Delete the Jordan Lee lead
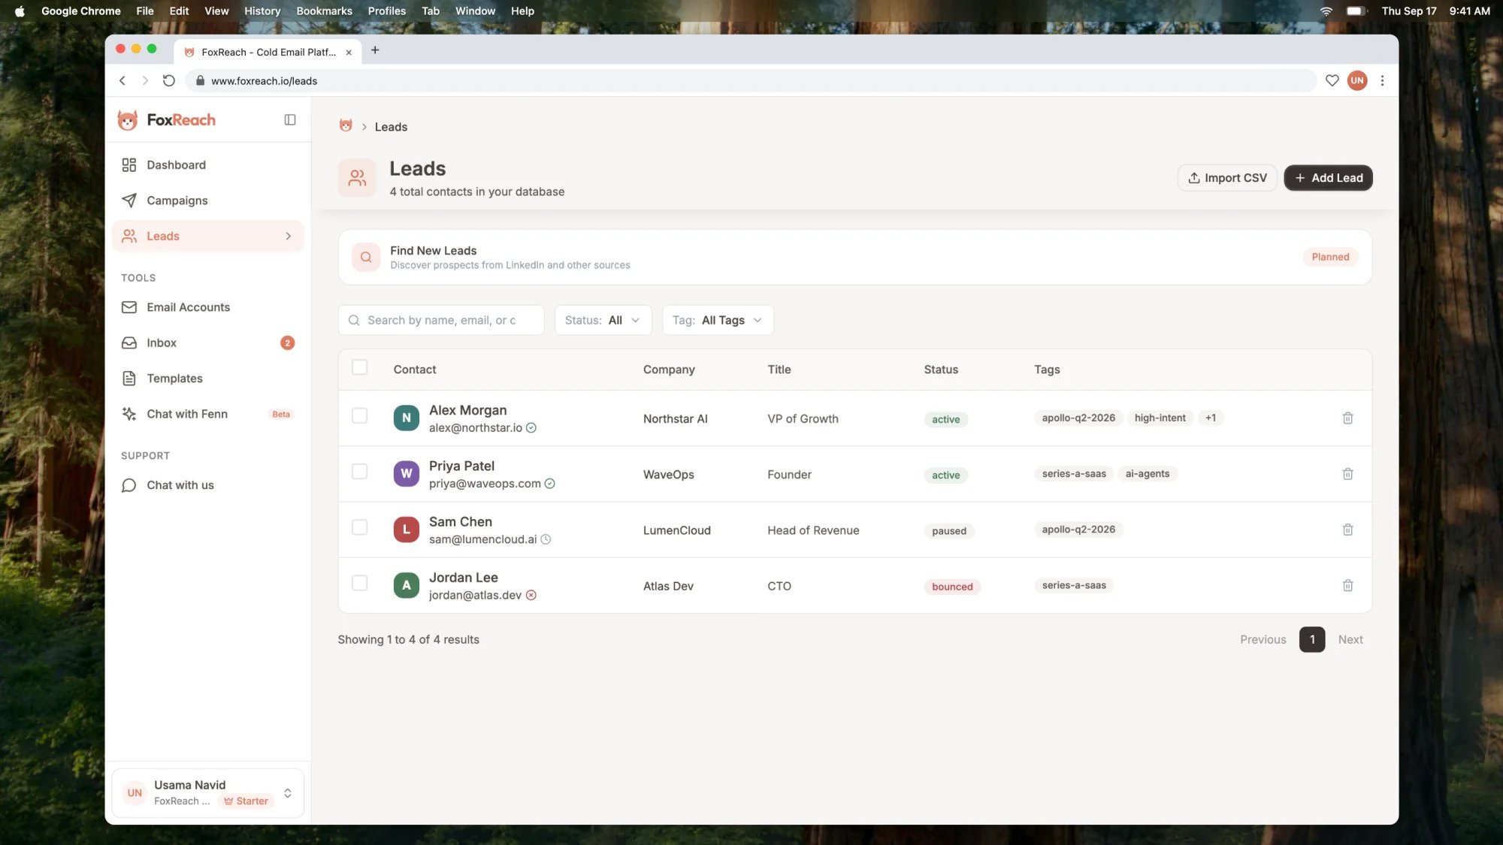 (x=1347, y=586)
